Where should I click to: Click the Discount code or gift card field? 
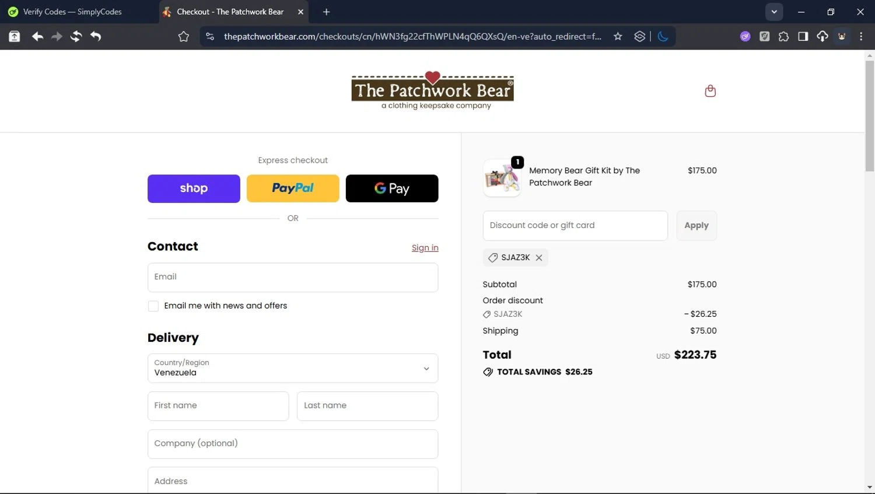pyautogui.click(x=575, y=226)
